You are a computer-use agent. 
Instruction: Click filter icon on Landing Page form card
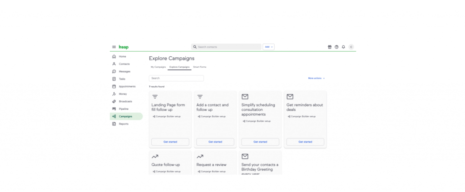tap(155, 97)
